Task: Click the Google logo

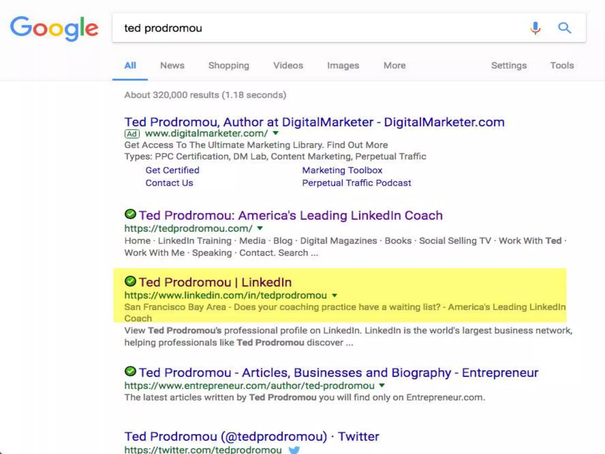Action: click(54, 28)
